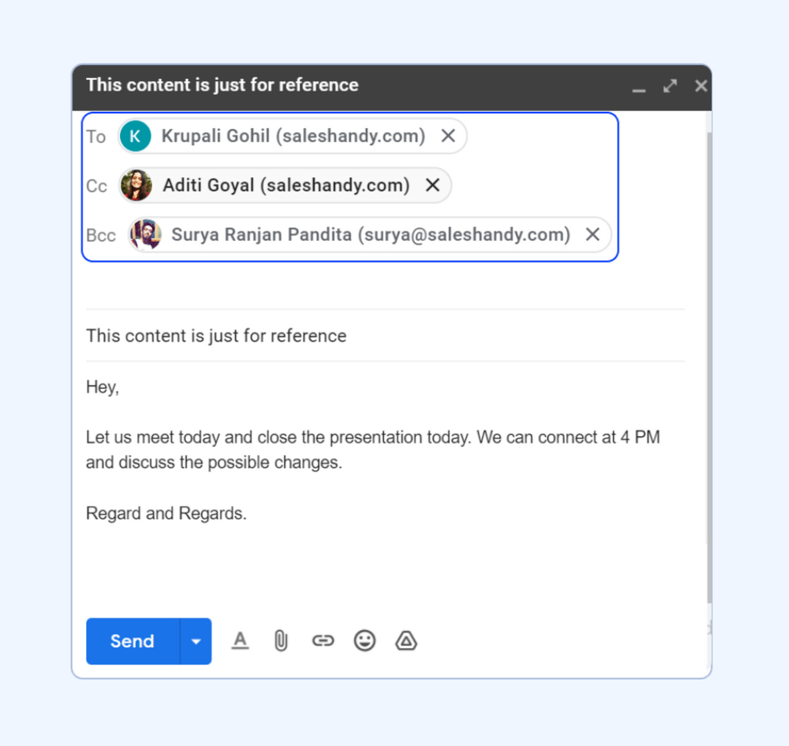Viewport: 789px width, 746px height.
Task: Close the compose window
Action: [x=701, y=86]
